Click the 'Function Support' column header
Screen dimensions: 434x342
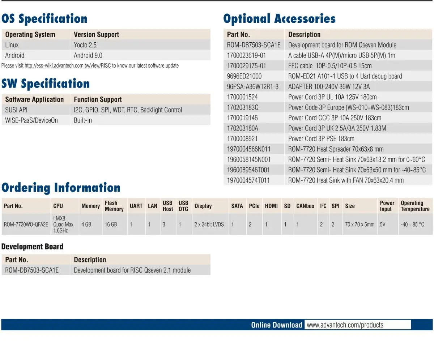tap(98, 99)
